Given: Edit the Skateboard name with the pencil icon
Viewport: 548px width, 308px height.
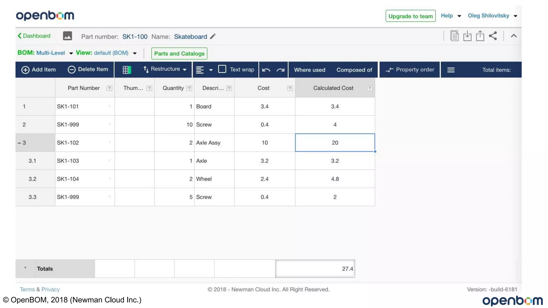Looking at the screenshot, I should [213, 36].
